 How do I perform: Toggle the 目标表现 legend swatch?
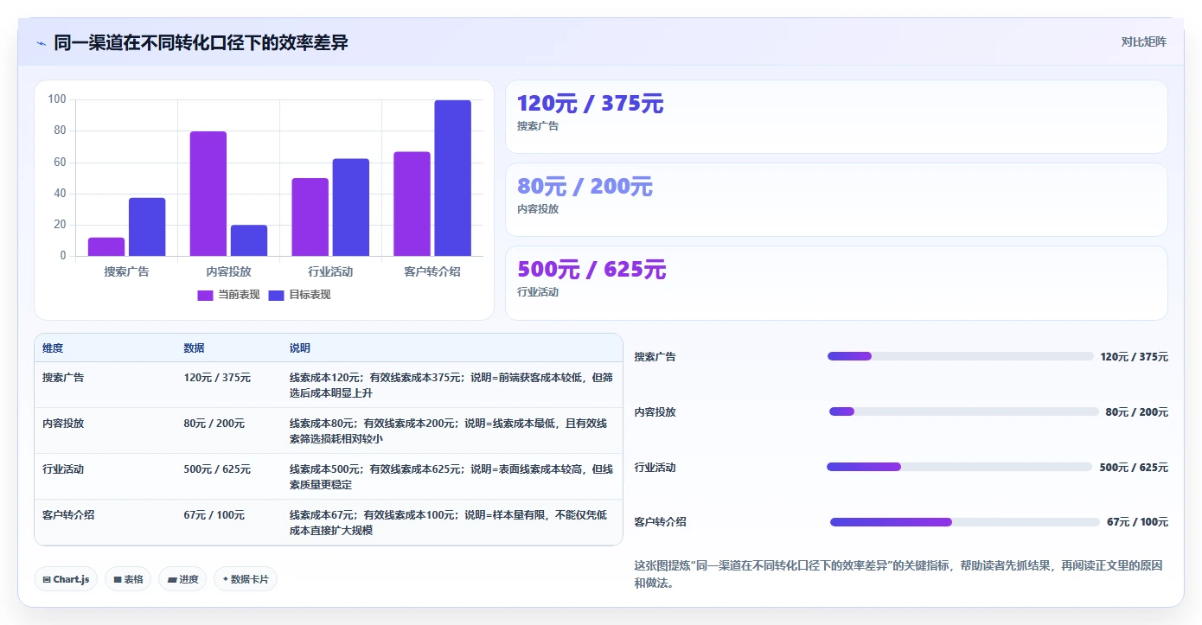[x=276, y=295]
